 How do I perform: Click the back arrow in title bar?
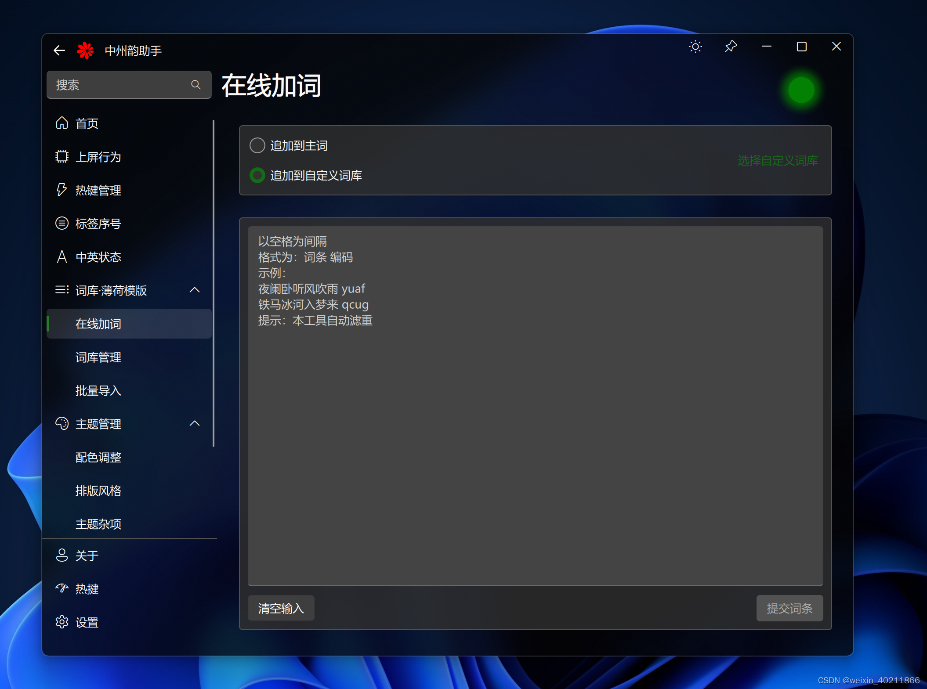(59, 51)
